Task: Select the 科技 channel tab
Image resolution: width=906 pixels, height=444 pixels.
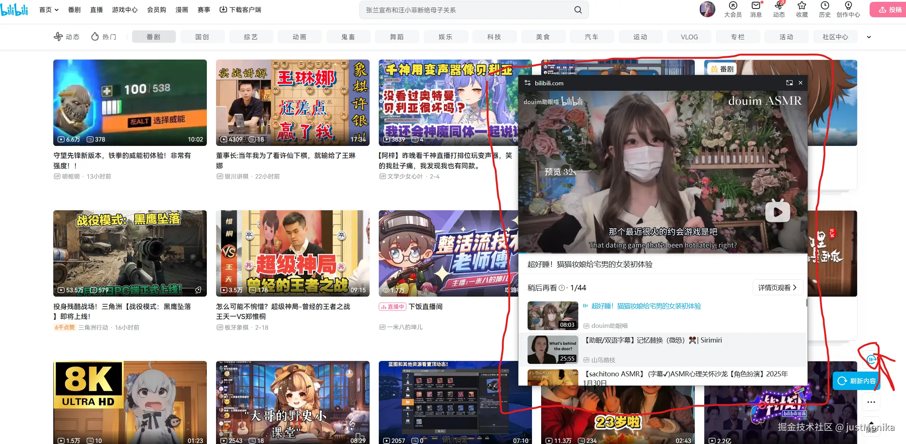Action: pos(494,36)
